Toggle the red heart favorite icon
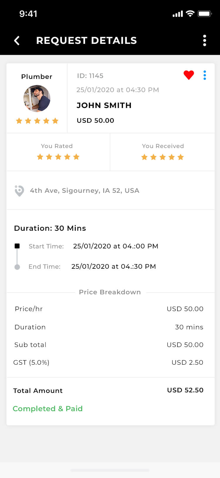220x478 pixels. 189,75
